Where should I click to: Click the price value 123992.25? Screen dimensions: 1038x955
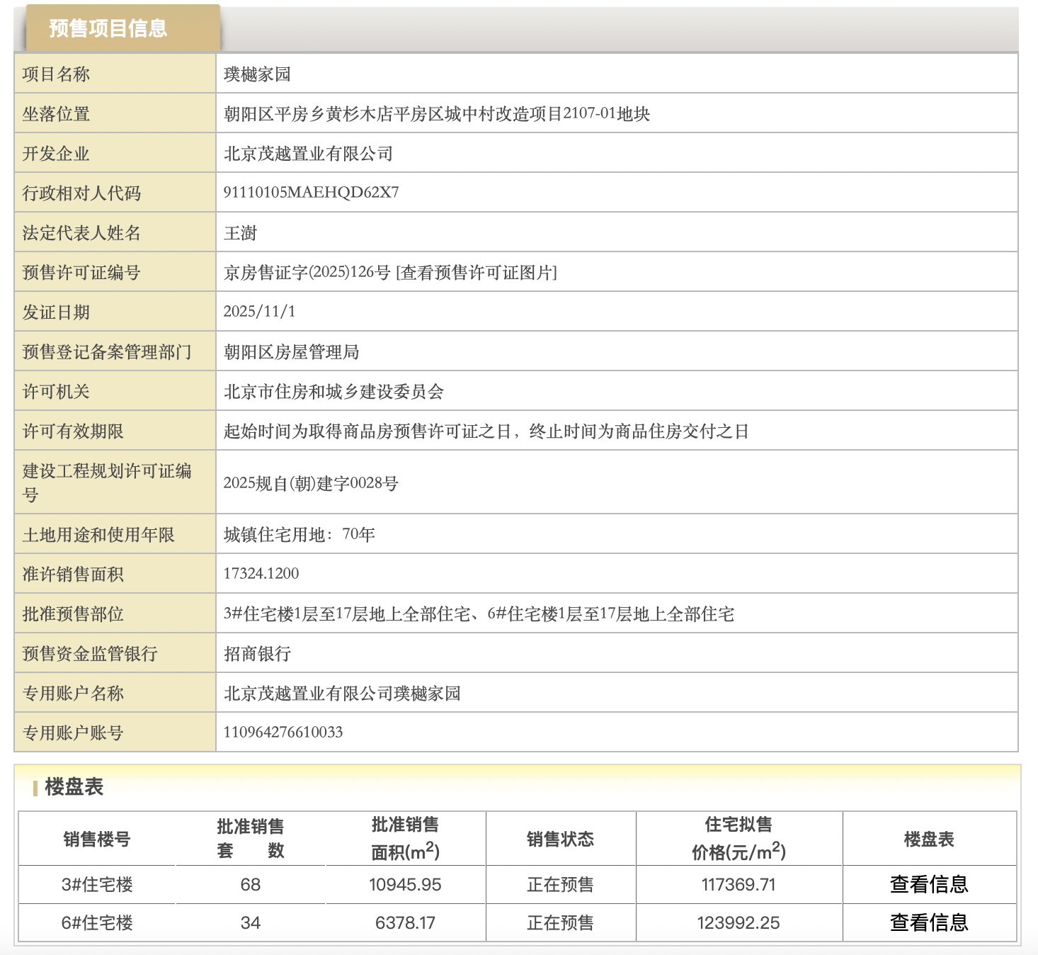click(x=738, y=923)
